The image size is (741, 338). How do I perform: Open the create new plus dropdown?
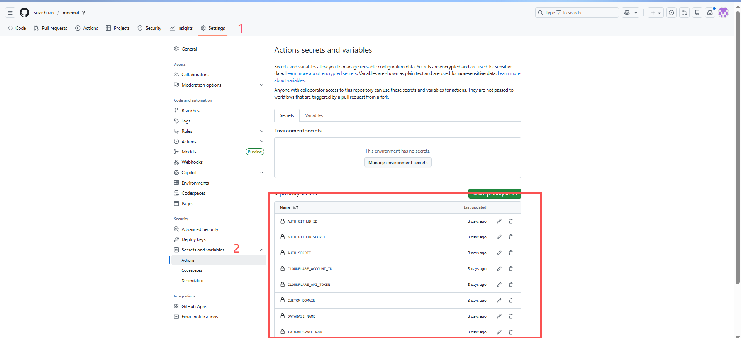pos(655,13)
